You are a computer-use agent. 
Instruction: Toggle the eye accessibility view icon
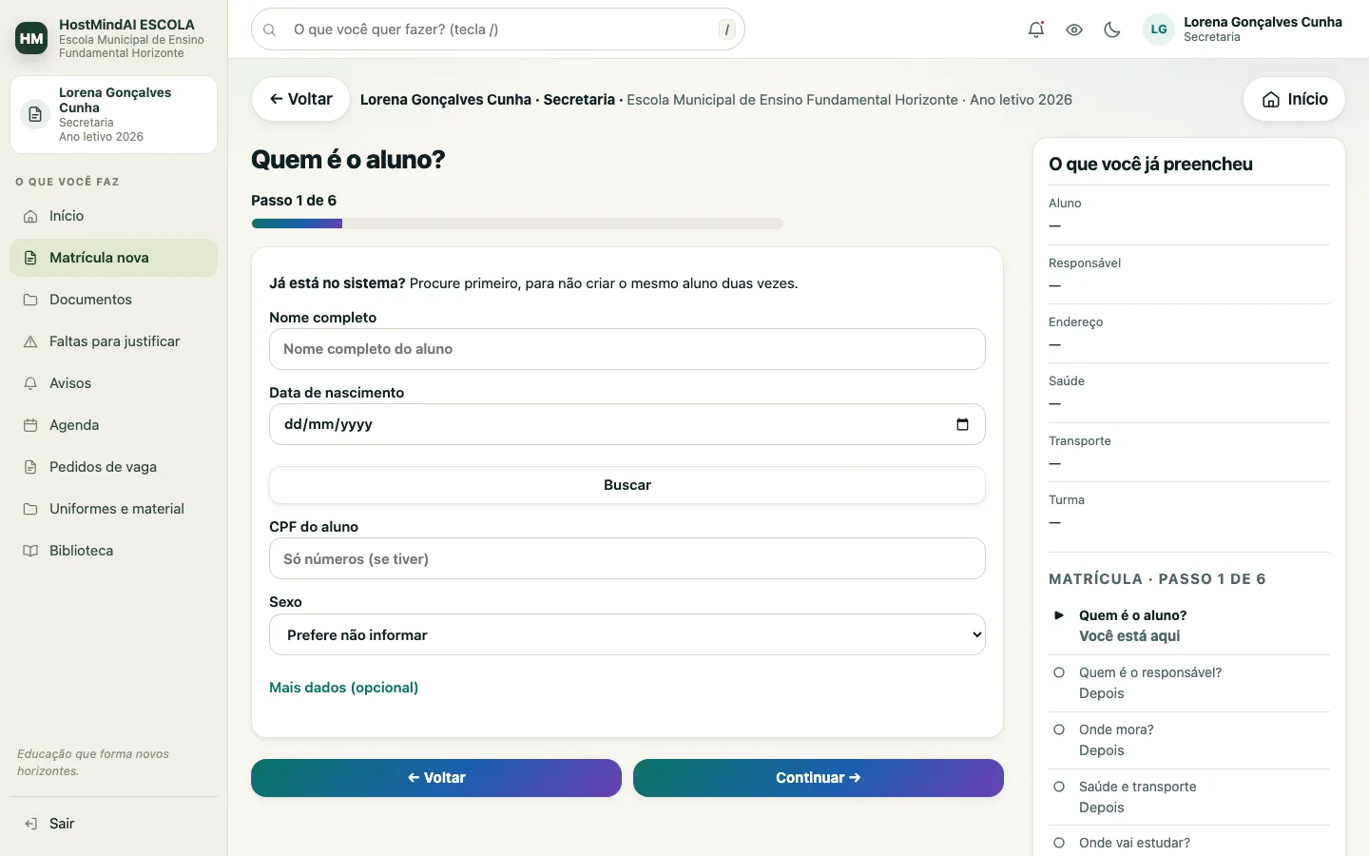tap(1074, 29)
